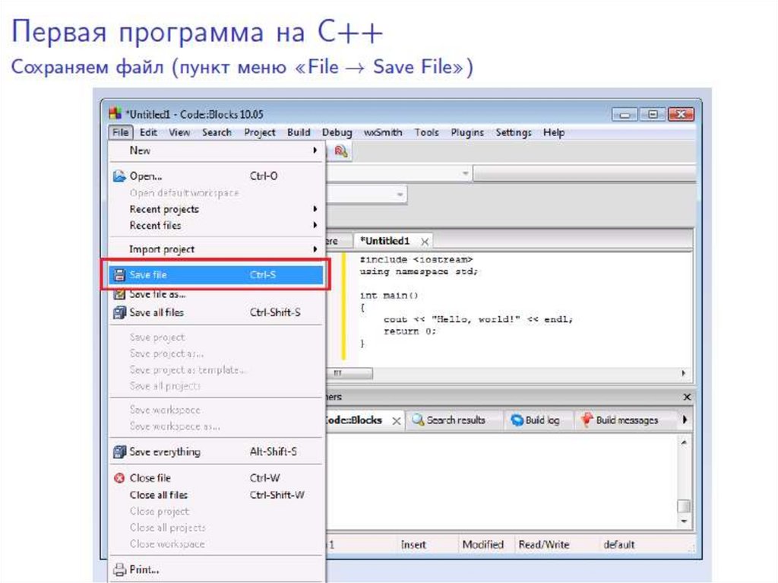The height and width of the screenshot is (583, 778).
Task: Click the Save all files icon
Action: tap(119, 312)
